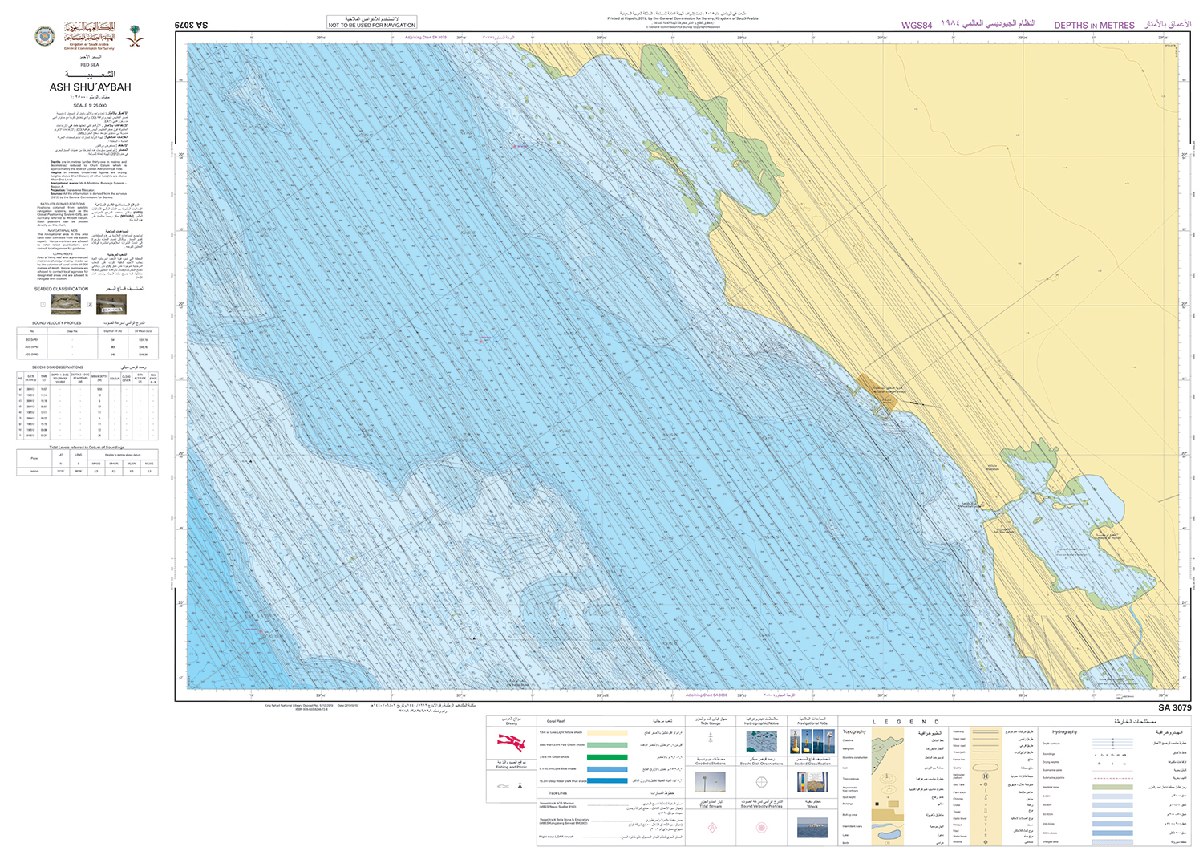The image size is (1203, 851).
Task: Click the ASH SHU'AYBAH chart title
Action: click(90, 87)
